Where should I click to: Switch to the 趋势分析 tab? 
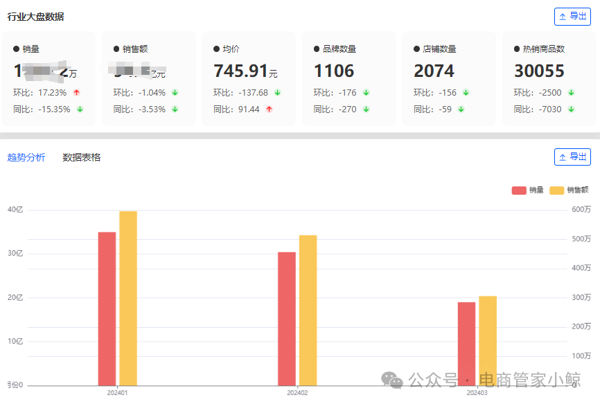point(26,157)
